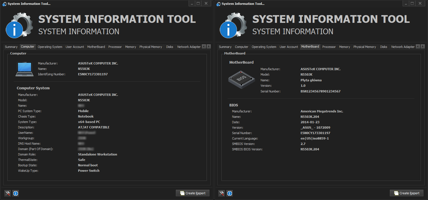
Task: Open Physical Memory tab in right window
Action: pos(364,47)
